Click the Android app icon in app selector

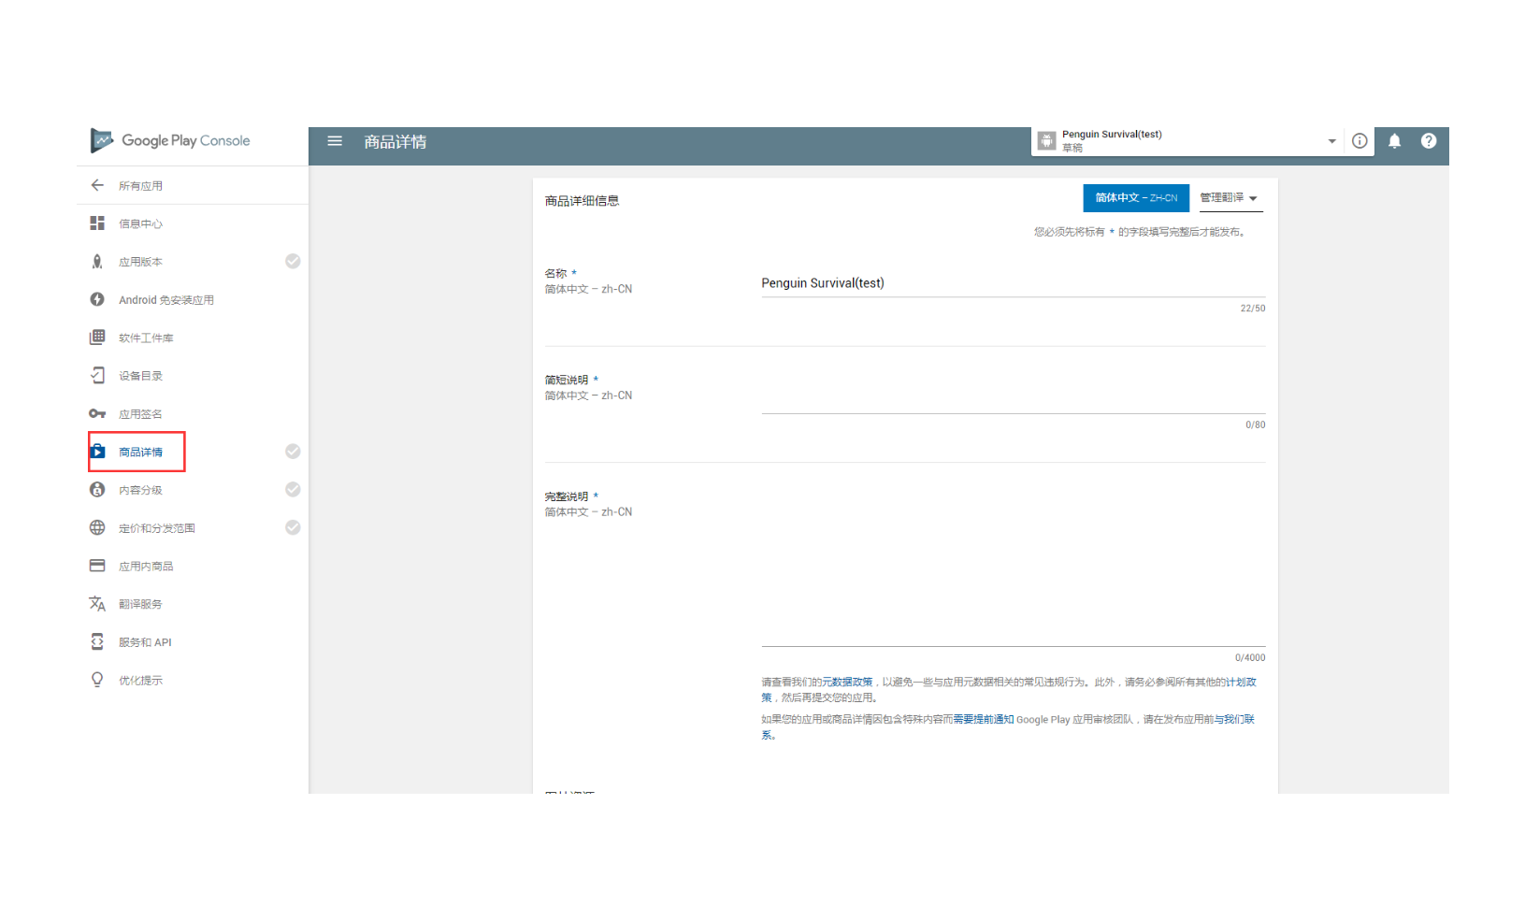[x=1046, y=141]
